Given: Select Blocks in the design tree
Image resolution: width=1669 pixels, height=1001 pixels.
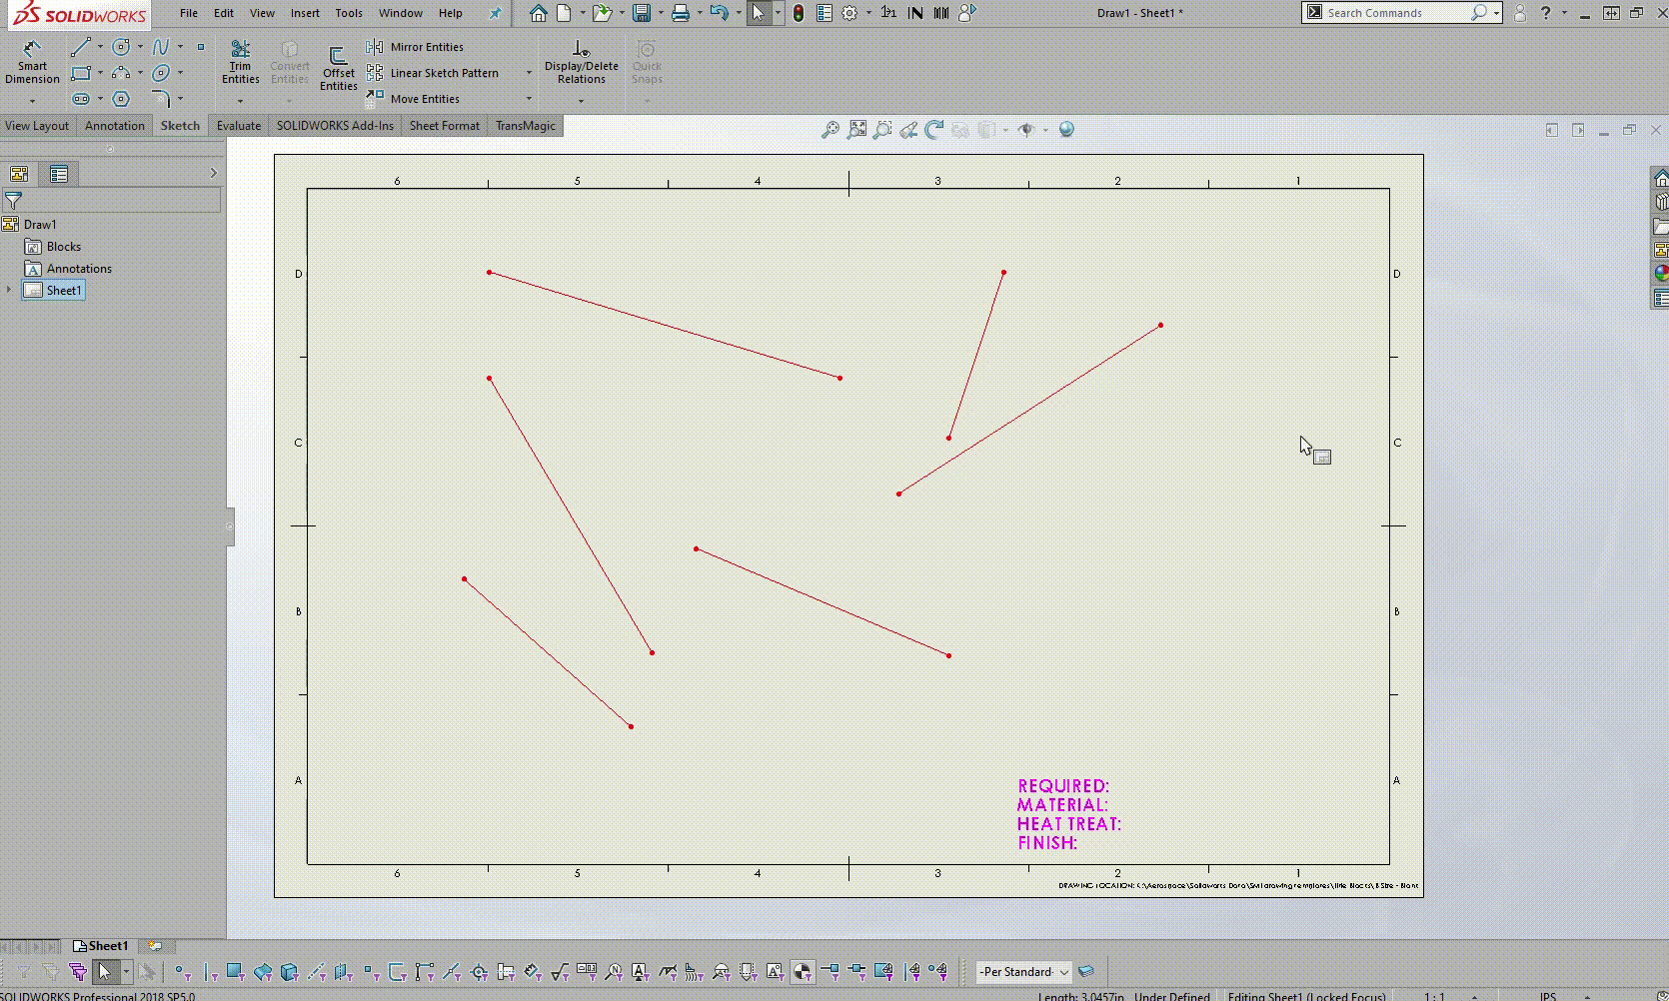Looking at the screenshot, I should (63, 247).
